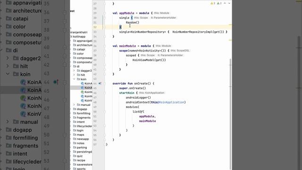The image size is (302, 170).
Task: Collapse the large koin chevron in blurred background
Action: (8, 74)
